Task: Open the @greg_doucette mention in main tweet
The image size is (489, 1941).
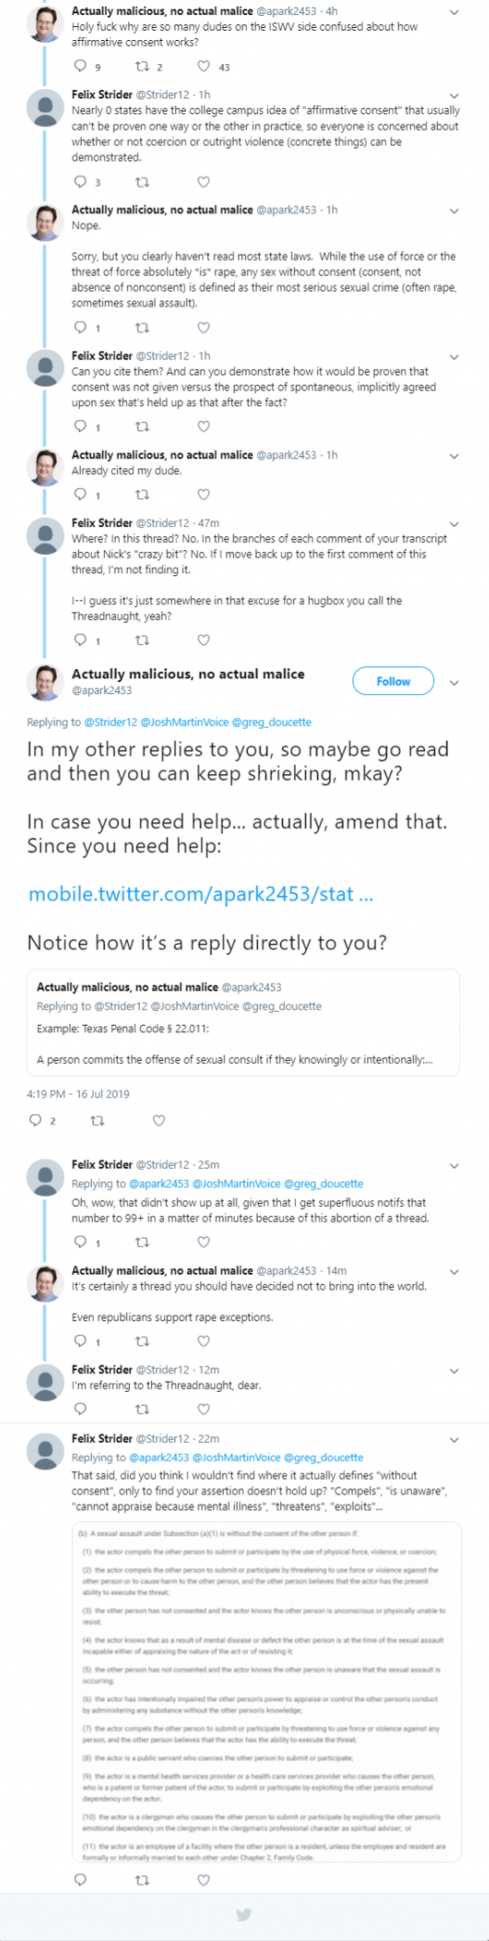Action: click(x=271, y=722)
